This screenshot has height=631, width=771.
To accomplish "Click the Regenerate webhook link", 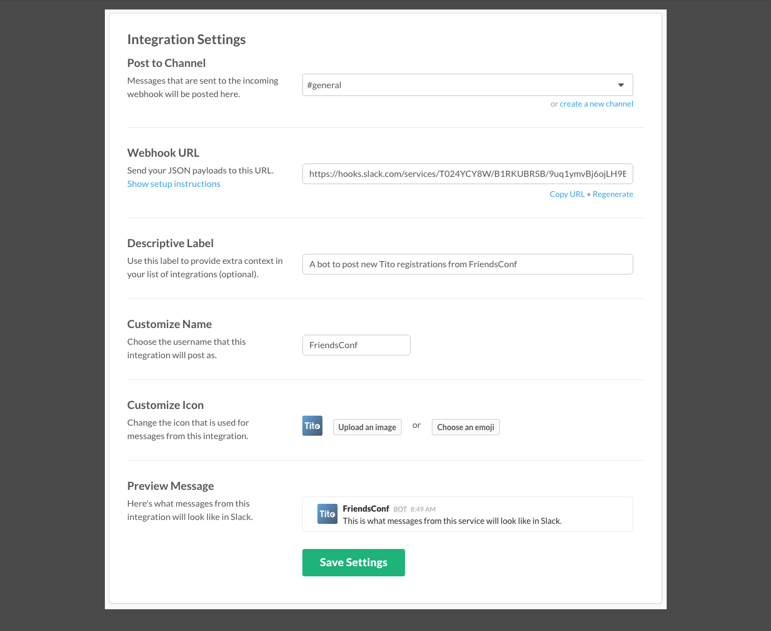I will [613, 194].
